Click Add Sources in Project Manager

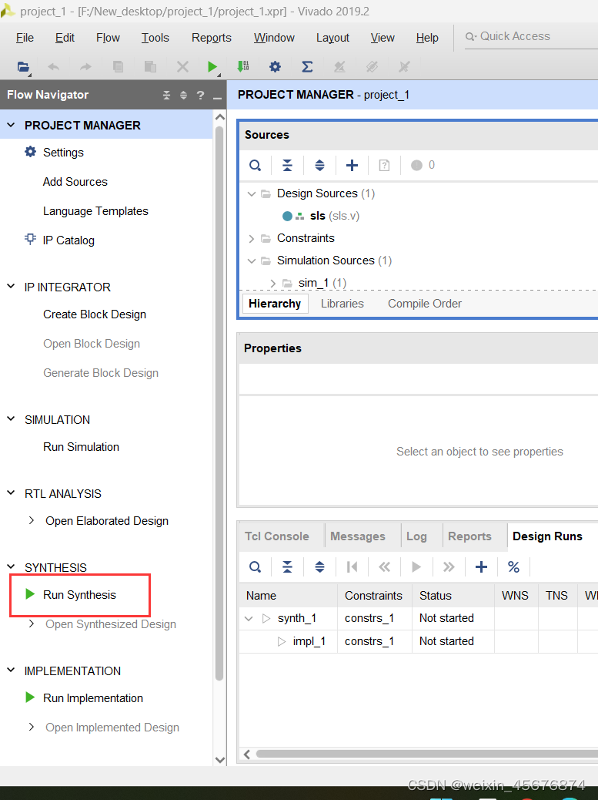75,182
